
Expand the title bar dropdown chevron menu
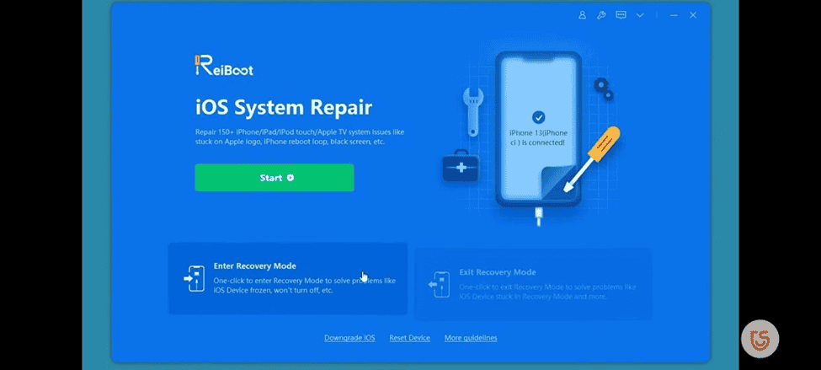[640, 15]
